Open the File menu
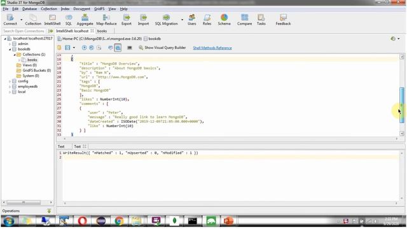The image size is (407, 229). pos(6,9)
